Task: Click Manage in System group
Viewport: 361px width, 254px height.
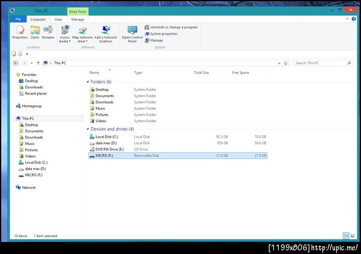Action: 154,40
